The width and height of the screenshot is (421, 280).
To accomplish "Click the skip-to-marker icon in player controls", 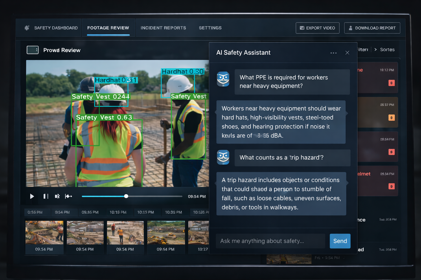I will pyautogui.click(x=69, y=196).
